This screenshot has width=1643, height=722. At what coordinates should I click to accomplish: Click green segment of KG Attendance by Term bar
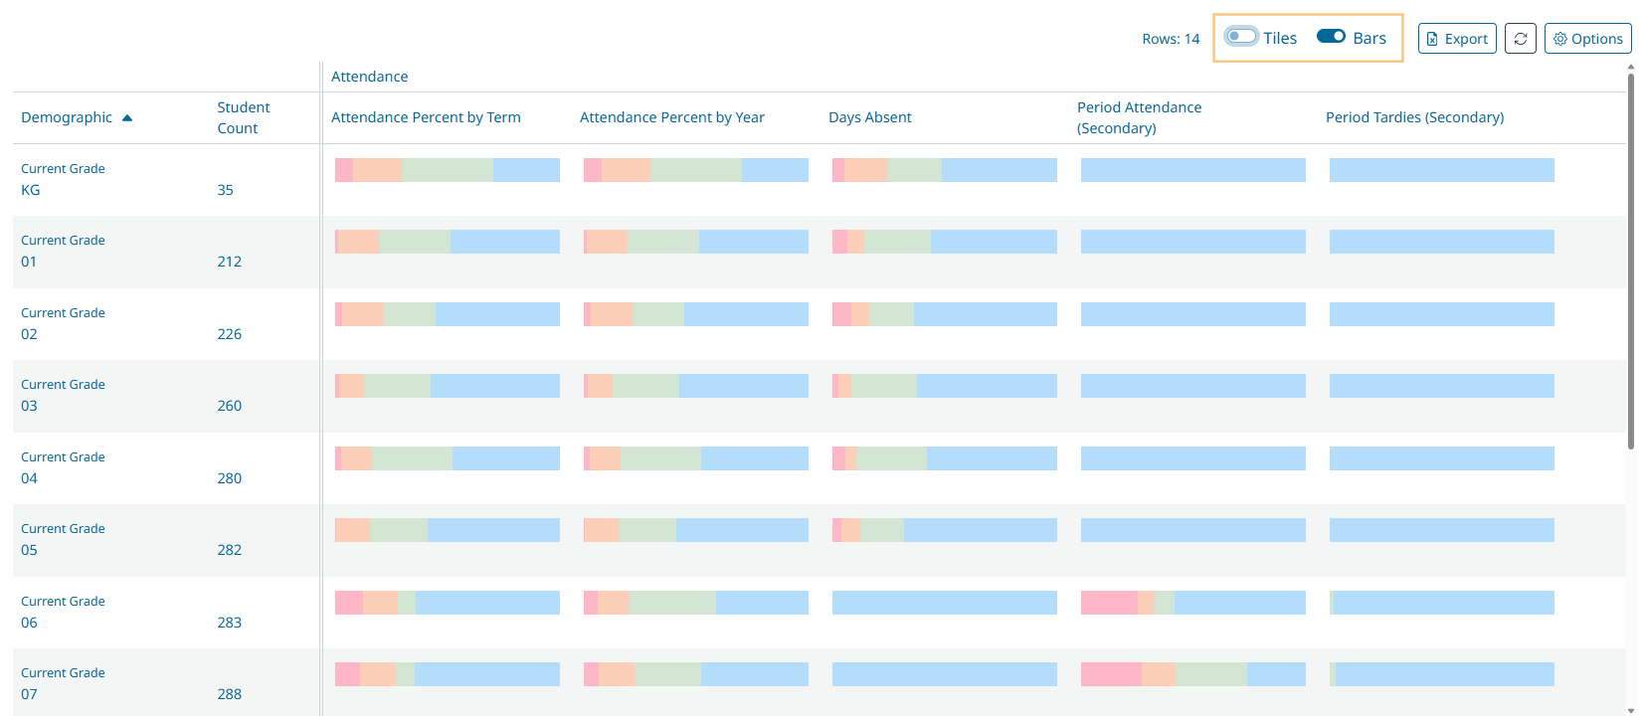pyautogui.click(x=447, y=170)
